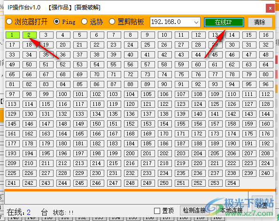Image resolution: width=279 pixels, height=221 pixels.
Task: Click host number button 112
Action: pyautogui.click(x=266, y=94)
